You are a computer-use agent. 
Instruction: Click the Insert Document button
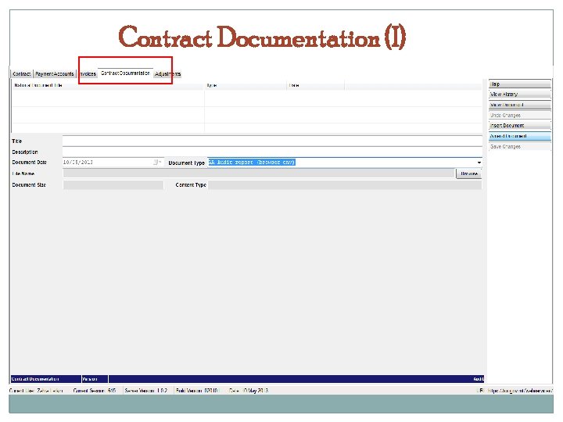(x=519, y=126)
